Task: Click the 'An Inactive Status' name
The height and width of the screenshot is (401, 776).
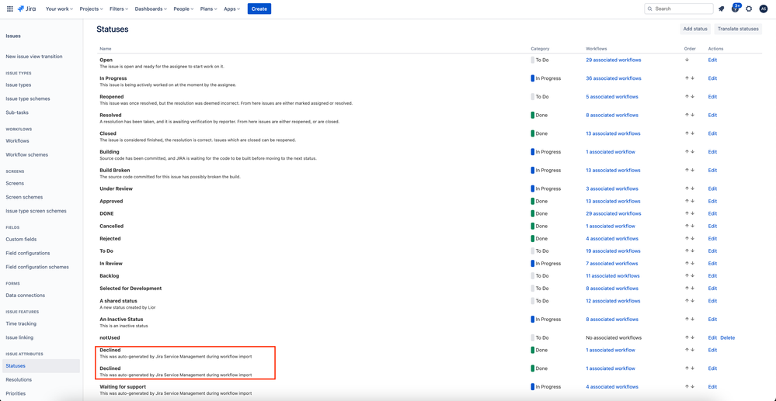Action: click(x=121, y=320)
